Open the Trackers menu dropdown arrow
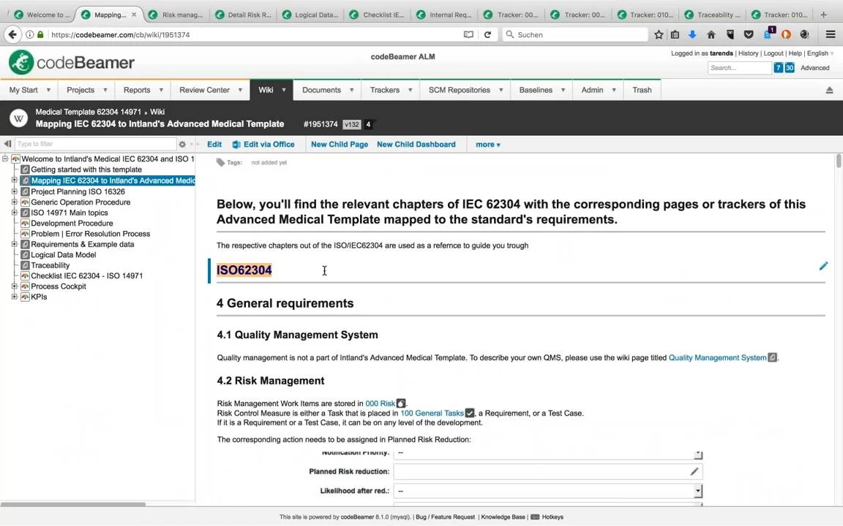Screen dimensions: 843x526 coord(411,90)
